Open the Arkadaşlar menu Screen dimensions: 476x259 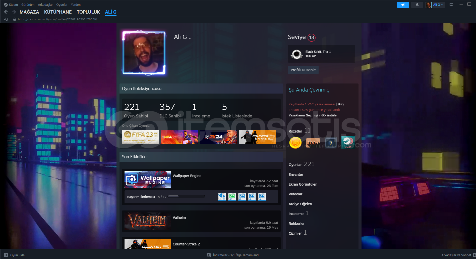point(45,5)
